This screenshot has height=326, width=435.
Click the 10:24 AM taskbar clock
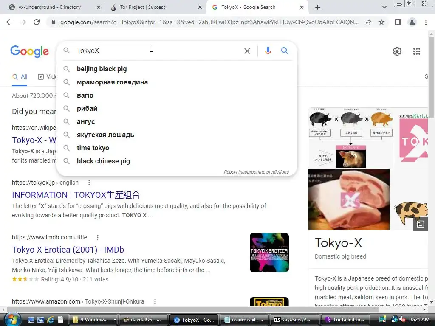(x=419, y=320)
